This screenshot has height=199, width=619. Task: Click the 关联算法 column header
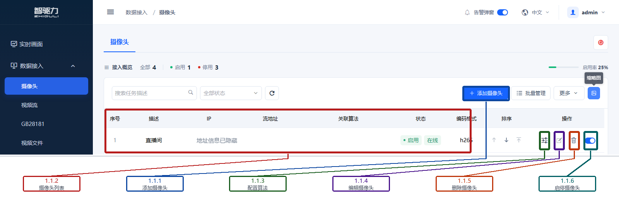(348, 119)
